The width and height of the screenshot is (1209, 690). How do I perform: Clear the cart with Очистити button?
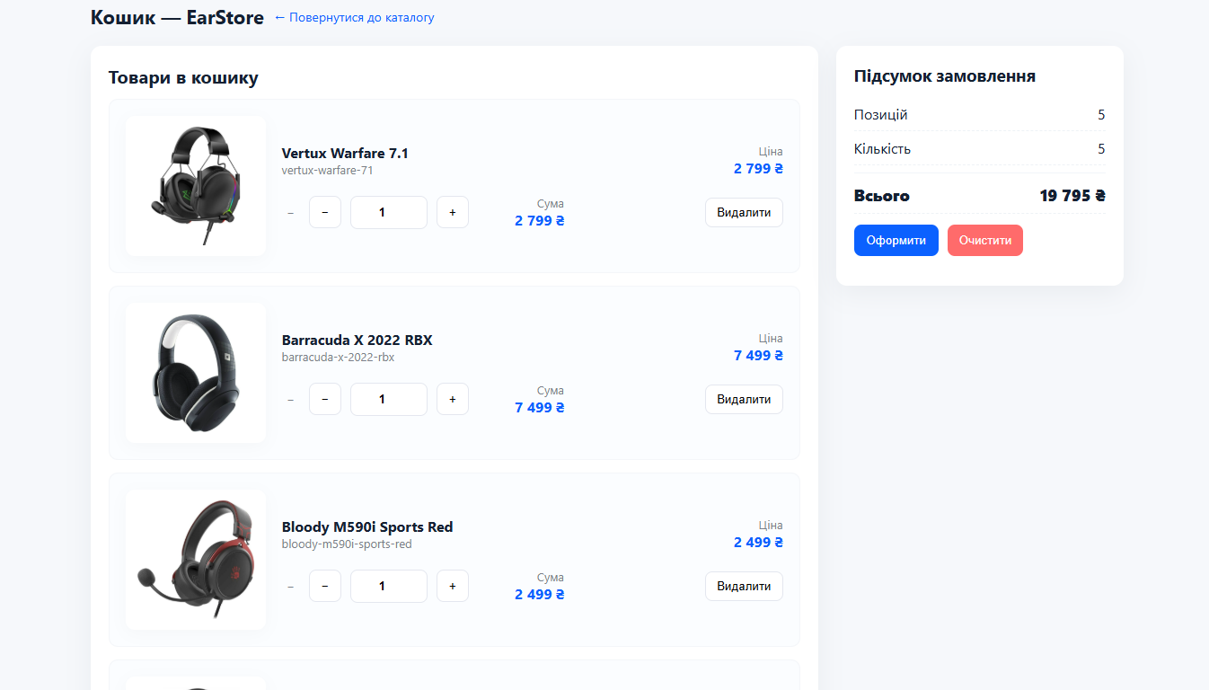[985, 240]
